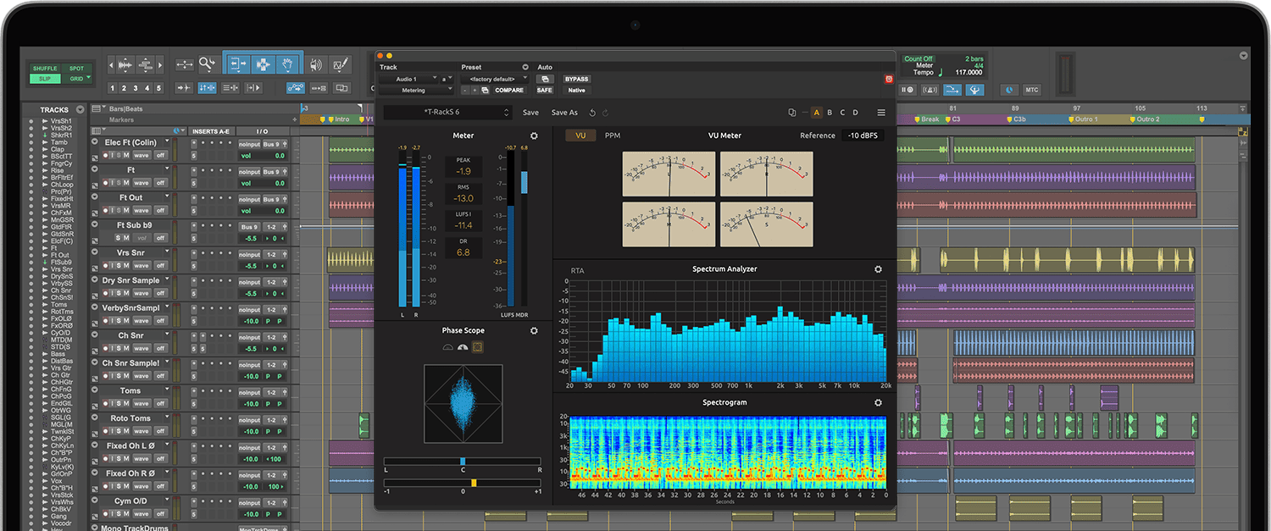Click the COMPARE button
The image size is (1271, 531).
(509, 90)
